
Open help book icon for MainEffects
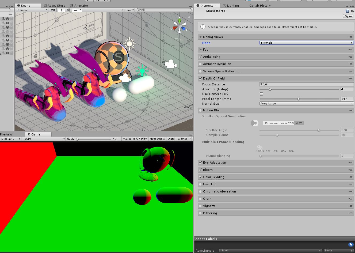pos(347,11)
